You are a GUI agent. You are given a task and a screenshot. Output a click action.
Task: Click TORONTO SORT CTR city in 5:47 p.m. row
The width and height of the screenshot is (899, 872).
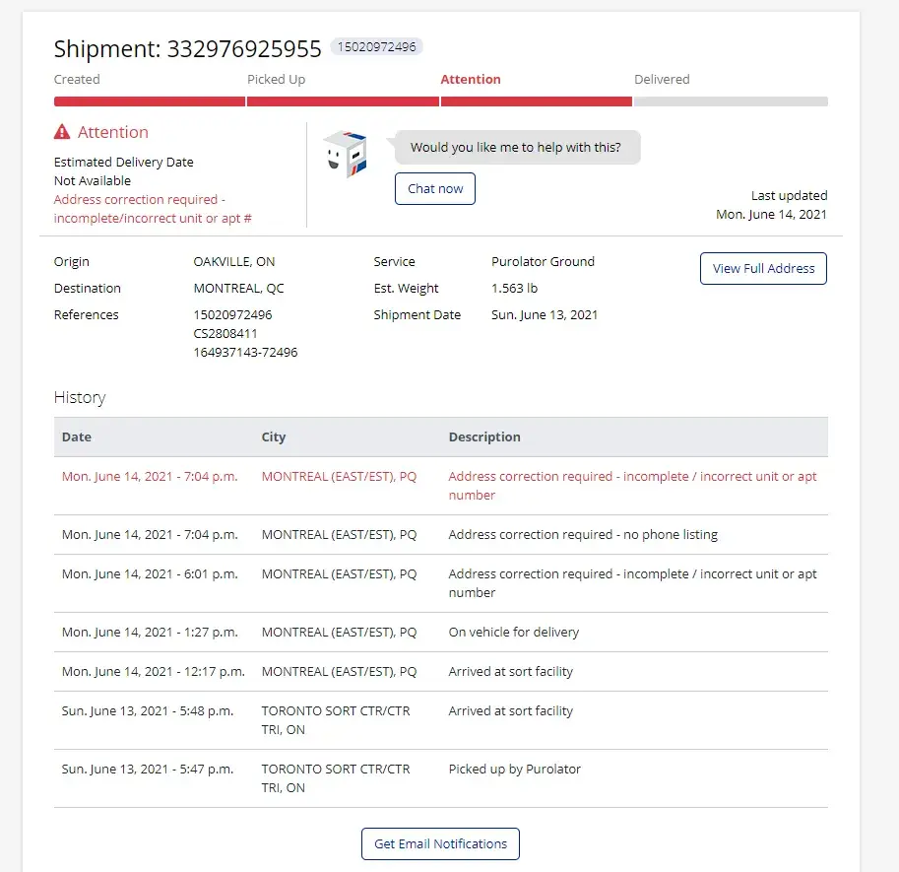336,778
